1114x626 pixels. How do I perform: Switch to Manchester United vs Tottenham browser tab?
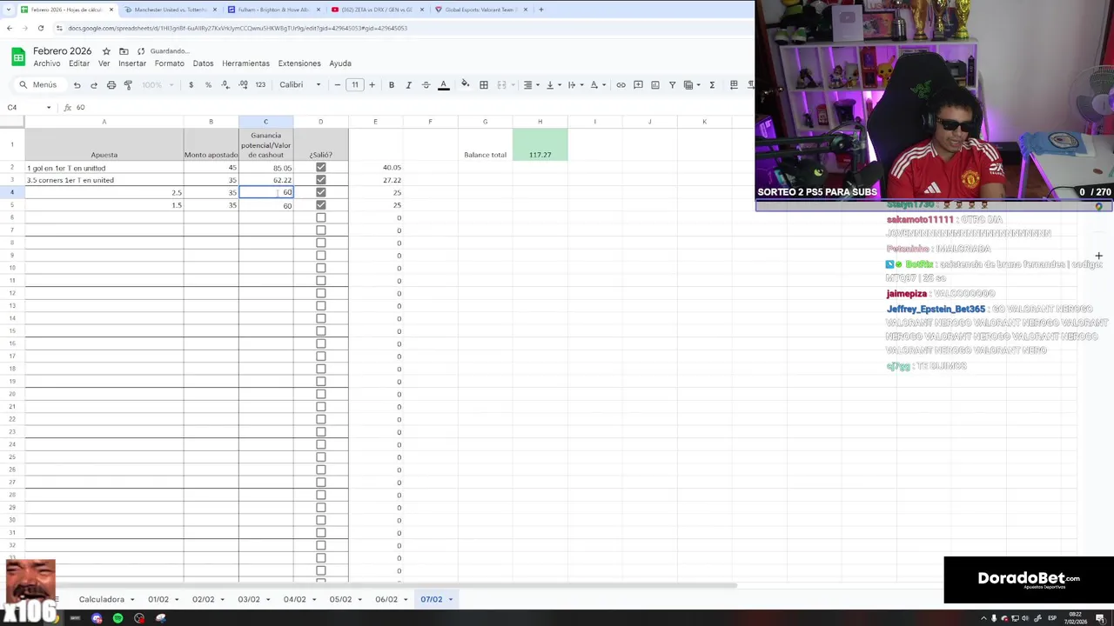pyautogui.click(x=171, y=10)
